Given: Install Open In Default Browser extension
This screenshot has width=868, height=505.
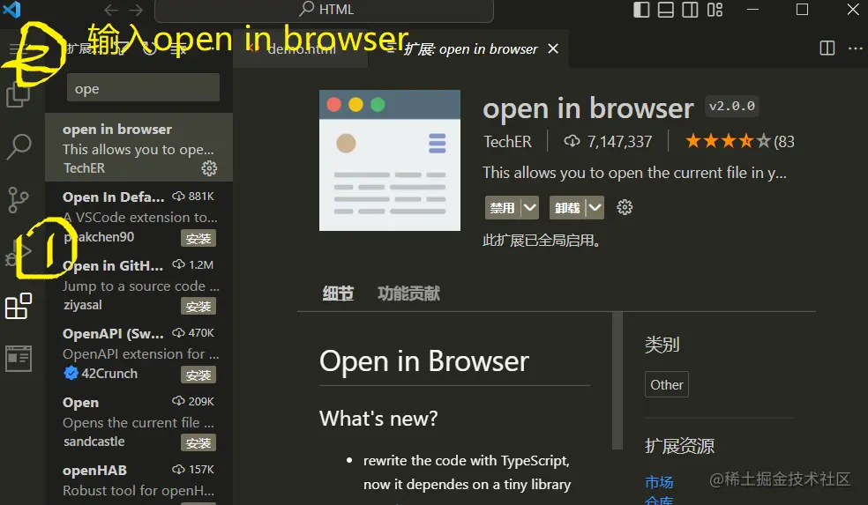Looking at the screenshot, I should (198, 238).
